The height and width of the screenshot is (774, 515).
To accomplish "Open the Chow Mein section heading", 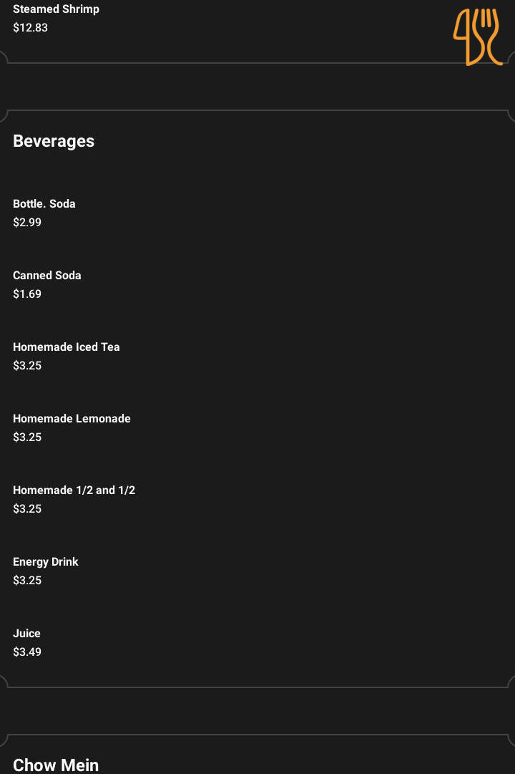I will [x=56, y=765].
